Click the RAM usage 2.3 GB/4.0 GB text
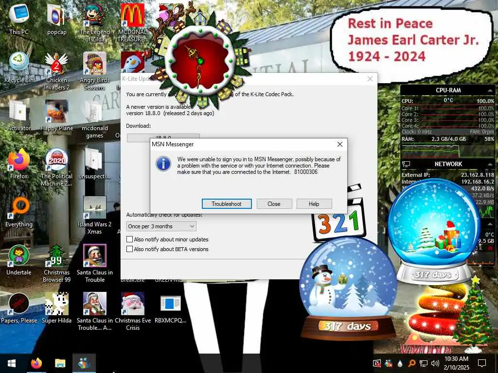The image size is (498, 373). click(448, 139)
